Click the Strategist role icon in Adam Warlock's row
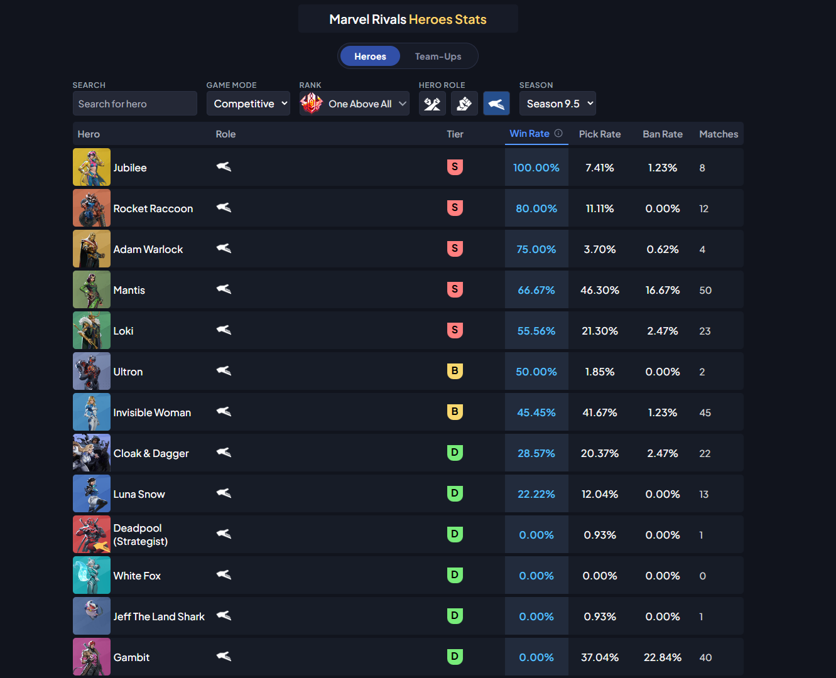This screenshot has height=678, width=836. tap(224, 249)
